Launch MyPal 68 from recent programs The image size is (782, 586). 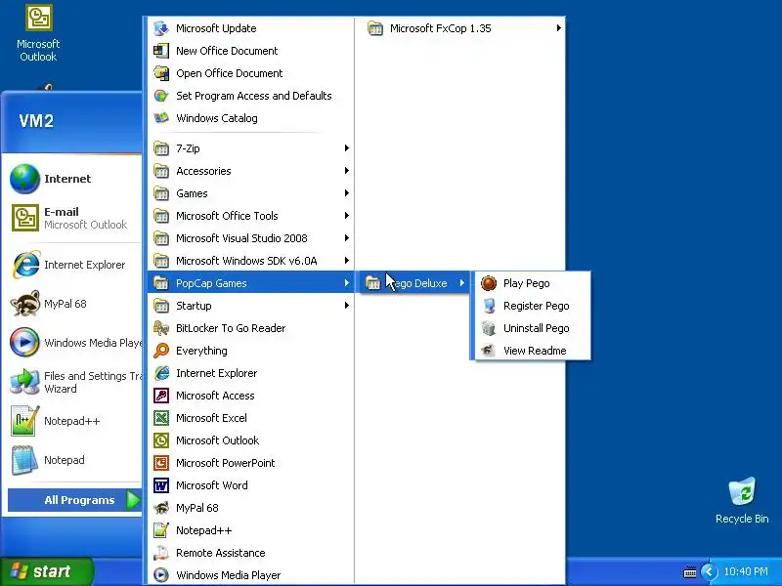(72, 304)
